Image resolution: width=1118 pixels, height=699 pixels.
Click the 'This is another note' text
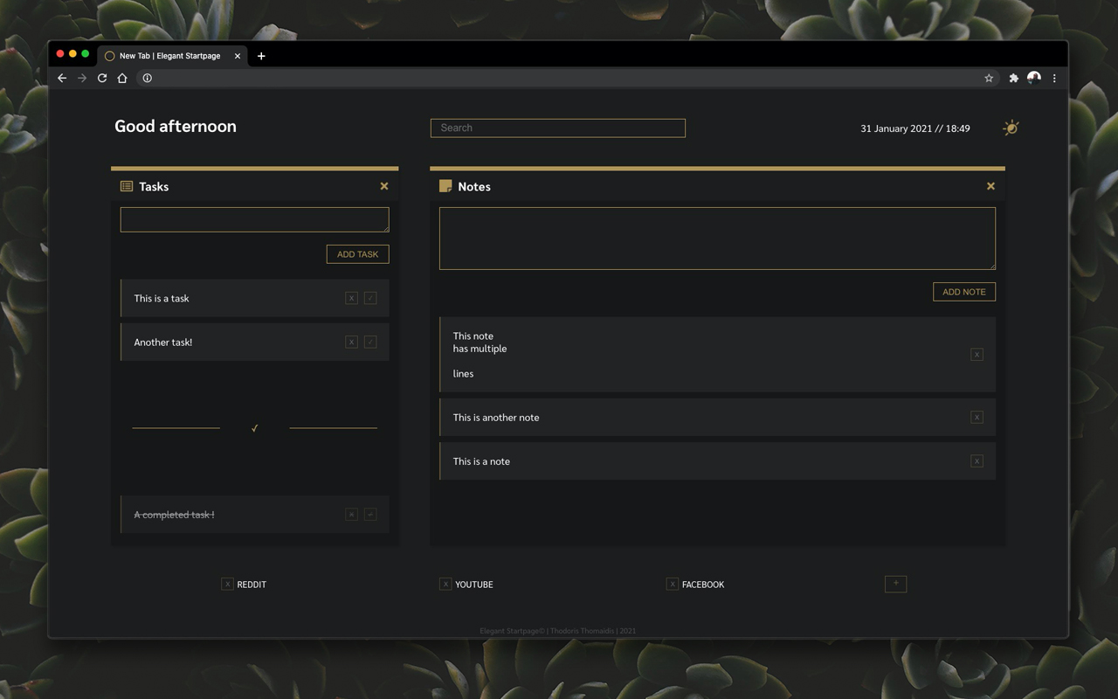[496, 417]
